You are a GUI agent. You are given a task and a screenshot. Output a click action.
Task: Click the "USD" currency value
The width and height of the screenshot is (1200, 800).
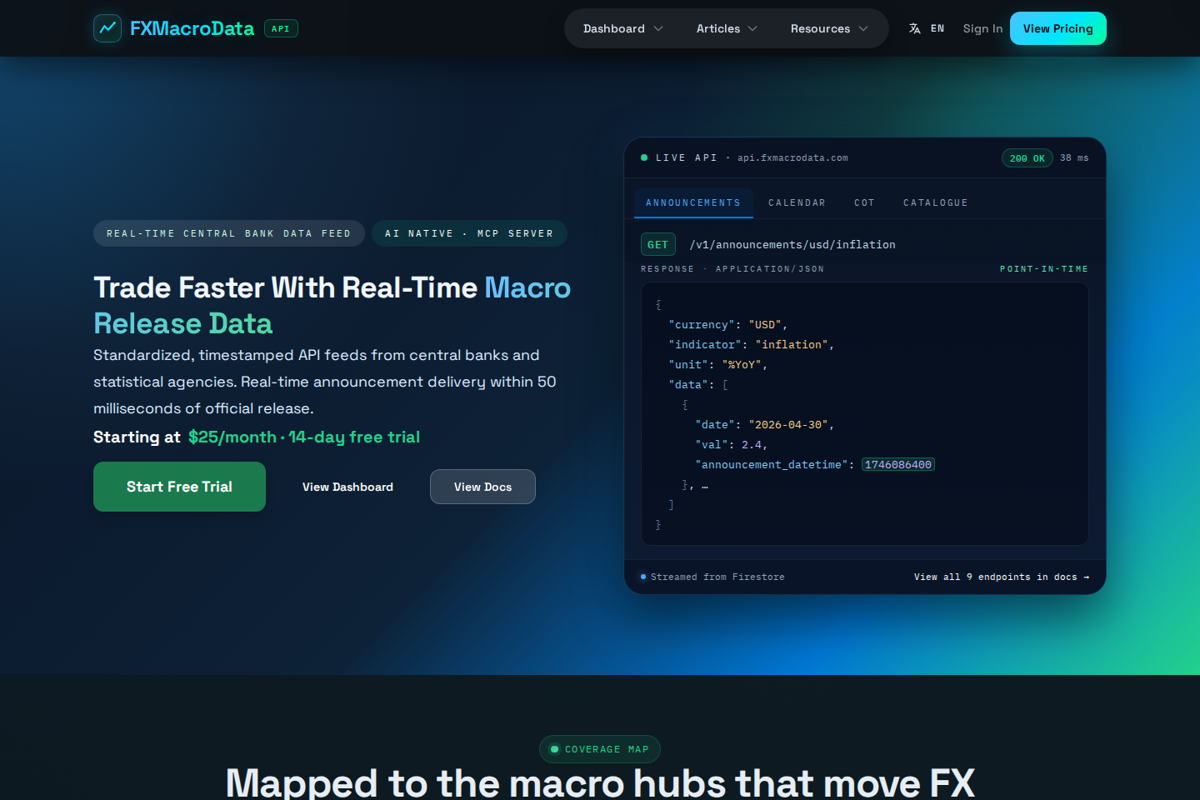click(765, 324)
